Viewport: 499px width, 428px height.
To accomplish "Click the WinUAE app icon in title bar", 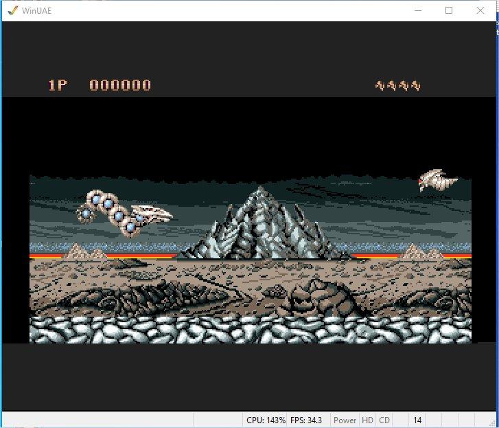I will pyautogui.click(x=13, y=10).
